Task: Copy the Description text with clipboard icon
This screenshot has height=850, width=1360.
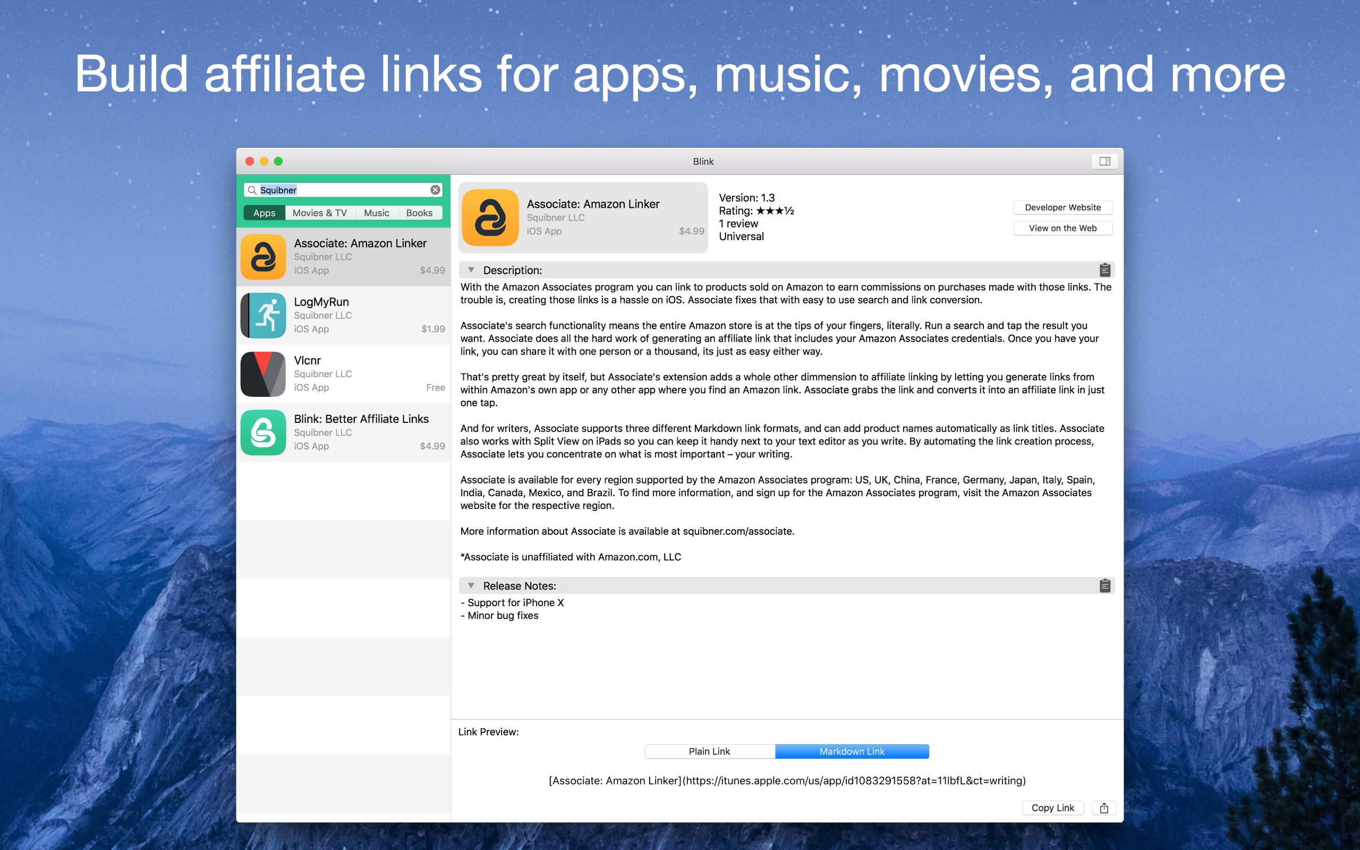Action: click(1104, 270)
